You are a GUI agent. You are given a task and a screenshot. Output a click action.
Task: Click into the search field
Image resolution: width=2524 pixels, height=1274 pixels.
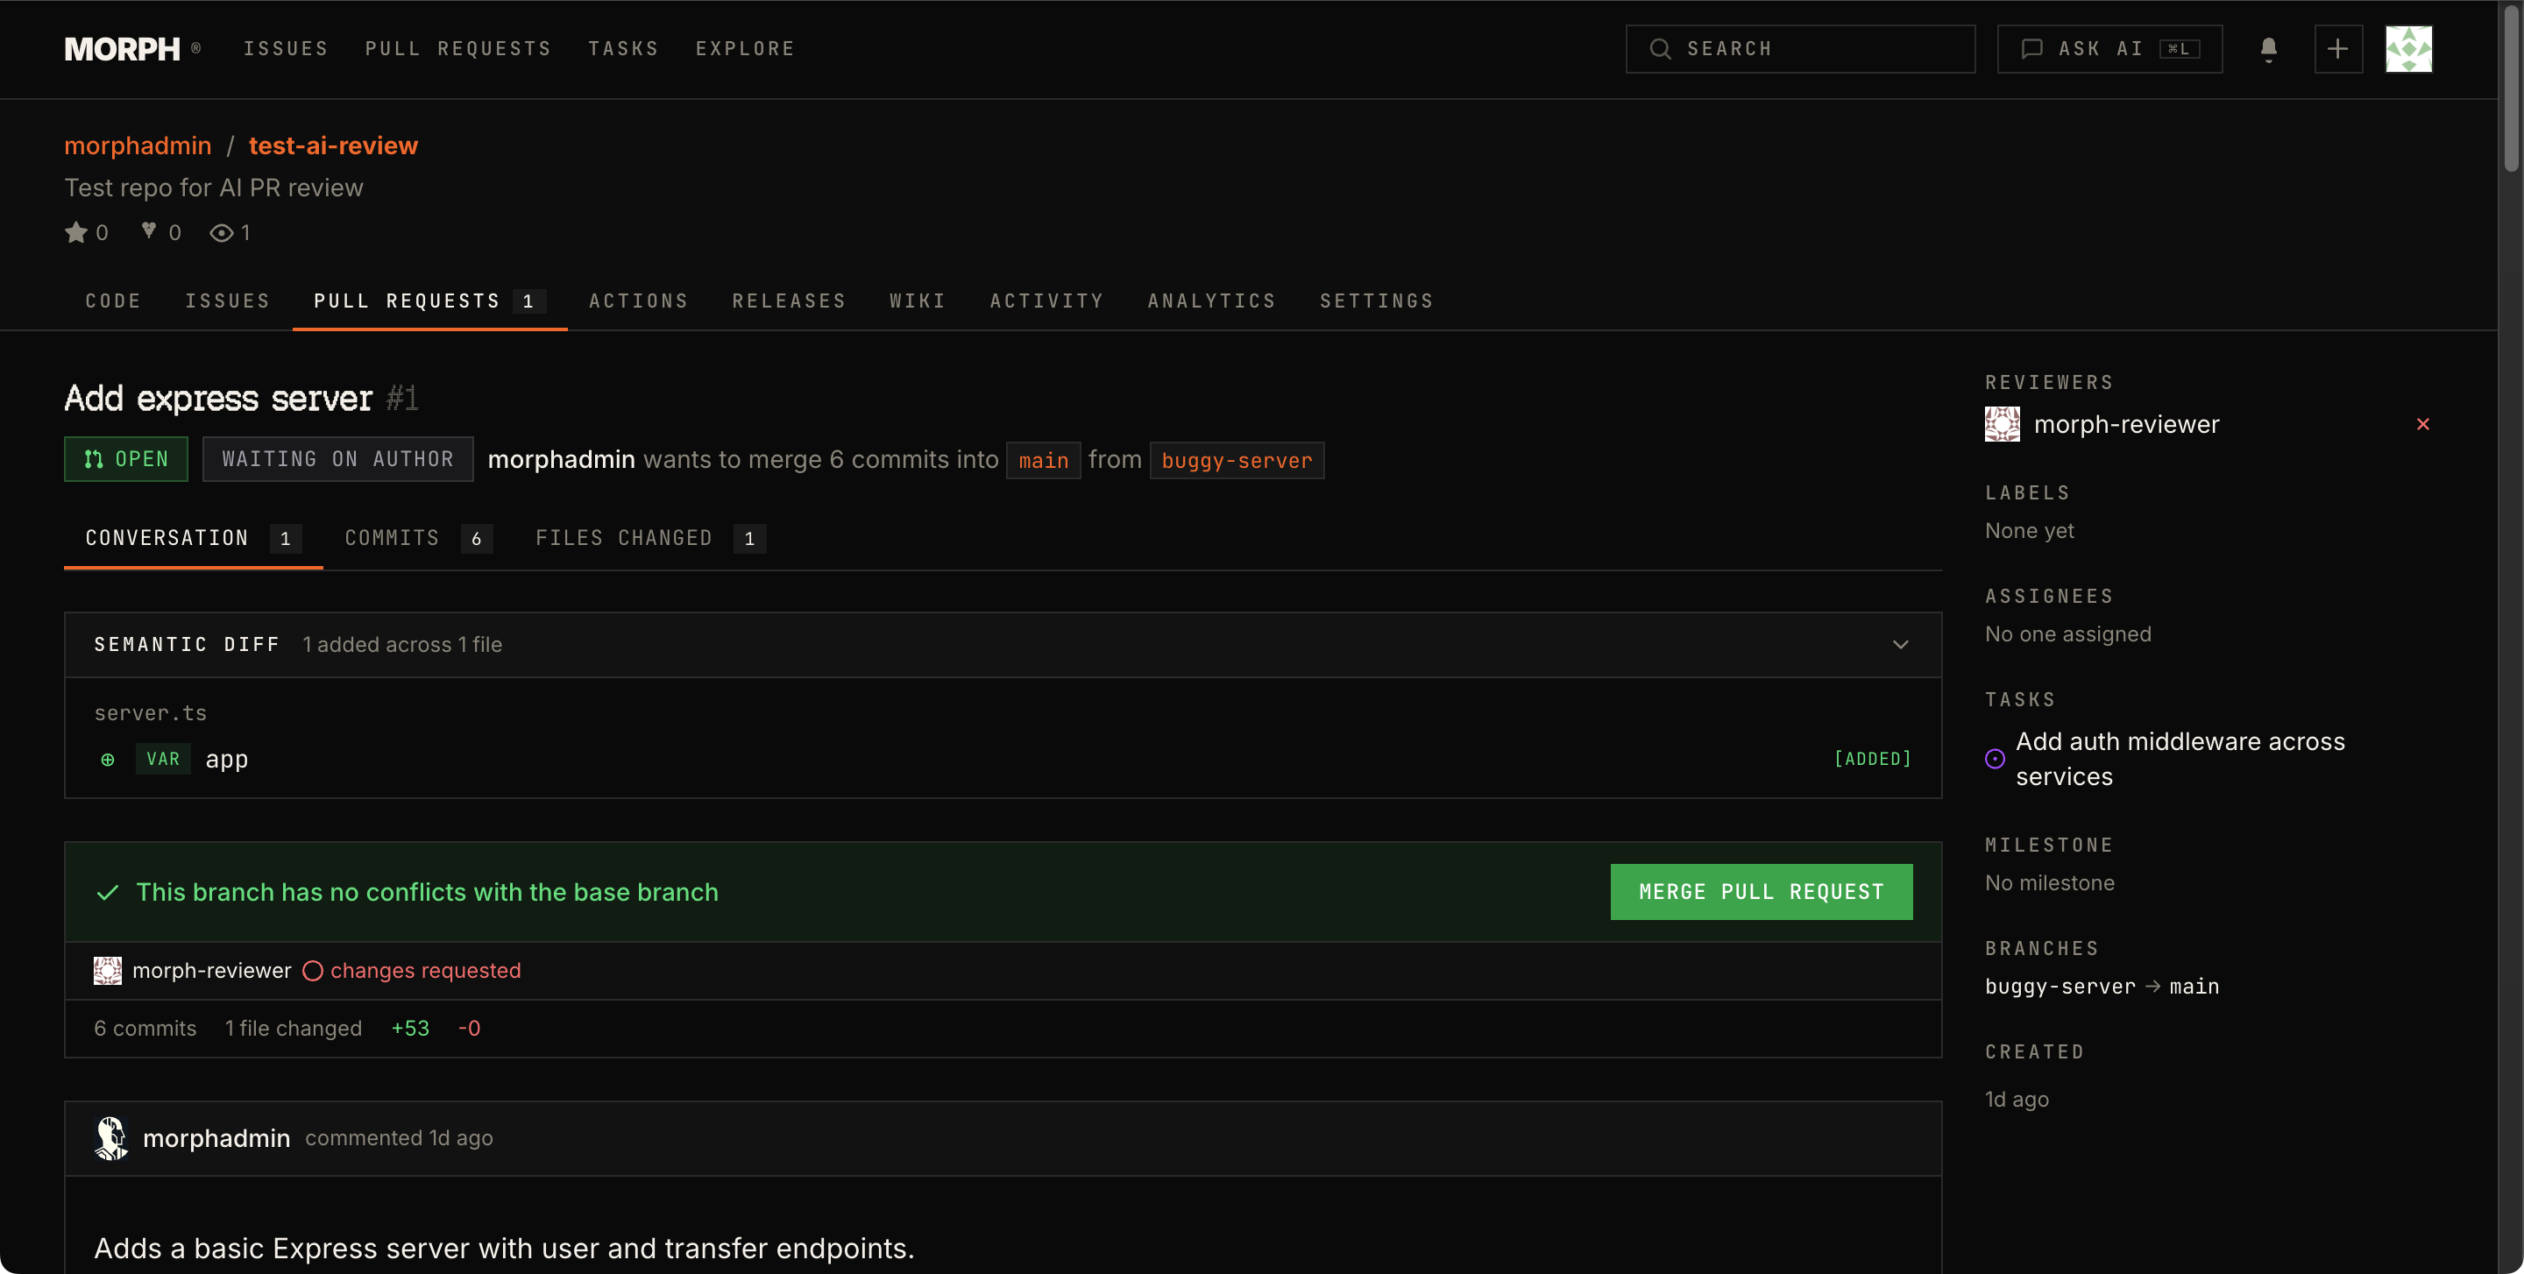[1800, 48]
